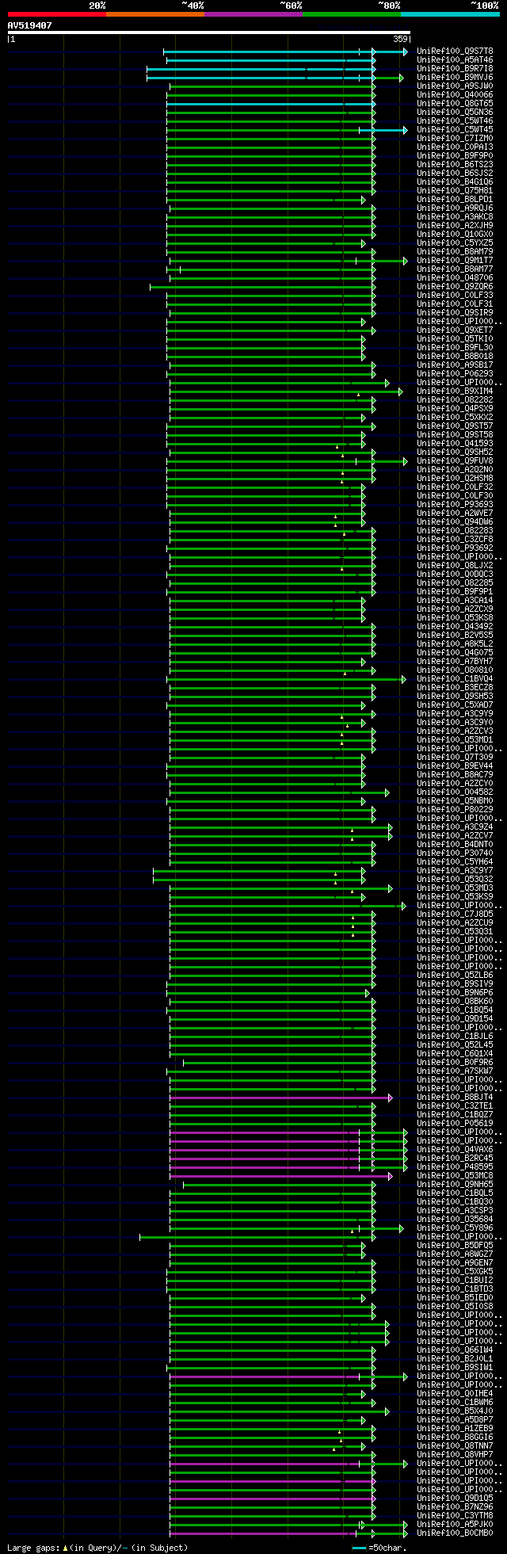
Task: Select the UniRef100_Q8TNN7 label
Action: pyautogui.click(x=455, y=1446)
